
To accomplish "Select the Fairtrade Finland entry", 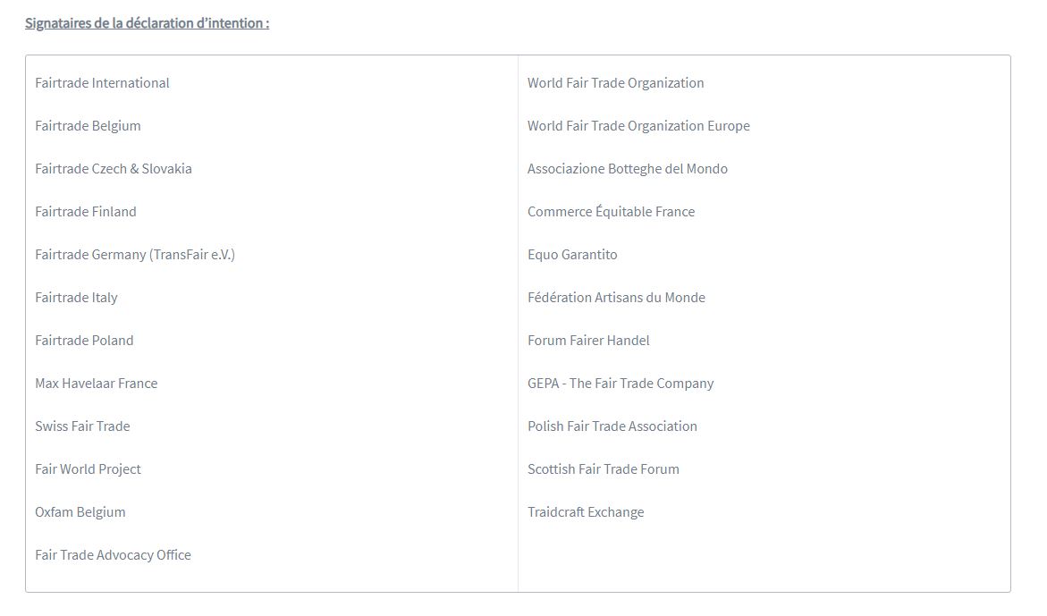I will pos(86,212).
